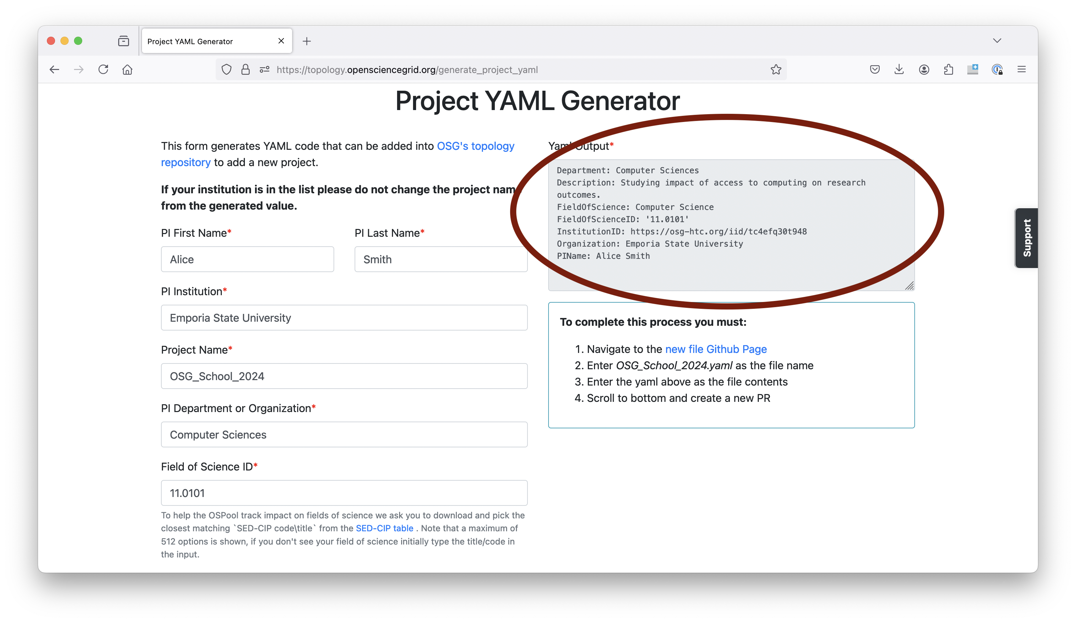Open the application hamburger menu

coord(1021,69)
